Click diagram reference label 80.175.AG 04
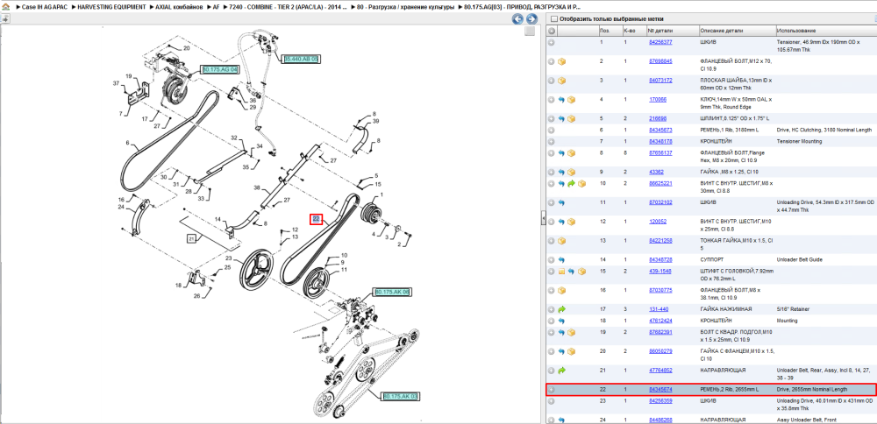 click(x=220, y=68)
